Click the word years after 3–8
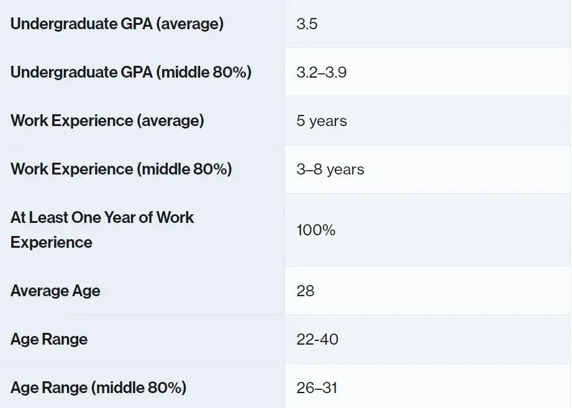The height and width of the screenshot is (408, 572). click(x=345, y=170)
